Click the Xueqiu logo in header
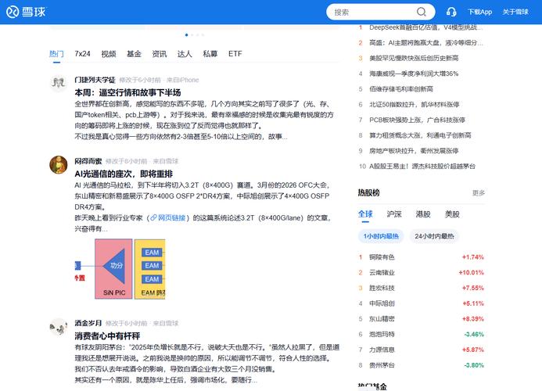 coord(26,12)
